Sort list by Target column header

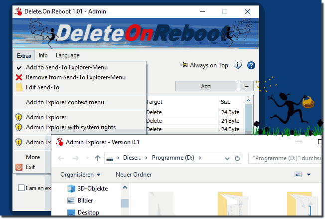click(x=182, y=102)
